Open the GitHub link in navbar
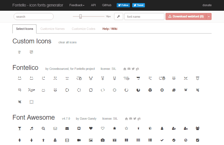The height and width of the screenshot is (145, 224). [x=106, y=5]
